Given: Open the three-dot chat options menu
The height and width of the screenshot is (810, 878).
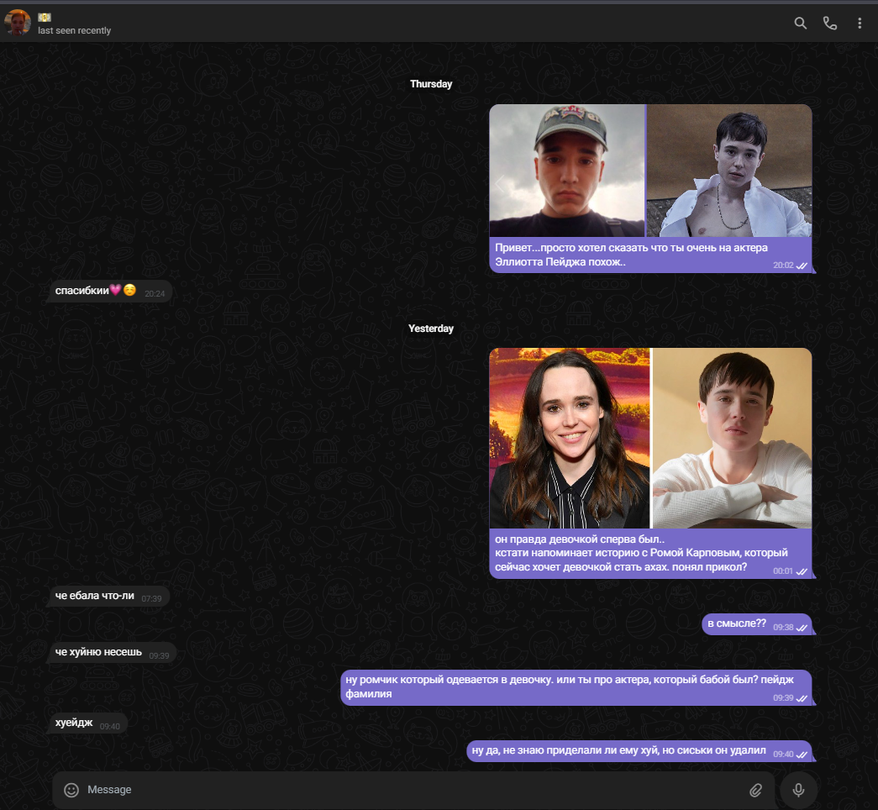Looking at the screenshot, I should (860, 23).
